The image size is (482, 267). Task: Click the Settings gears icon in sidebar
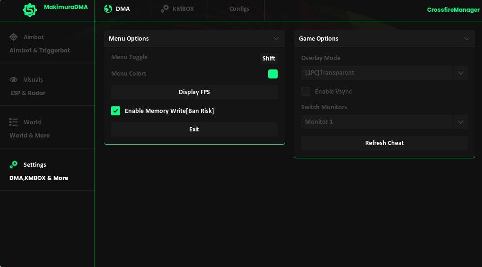coord(14,165)
